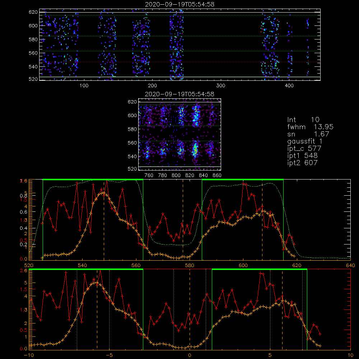359x359 pixels.
Task: Click x-axis label 10 on bottom plot
Action: [x=350, y=355]
